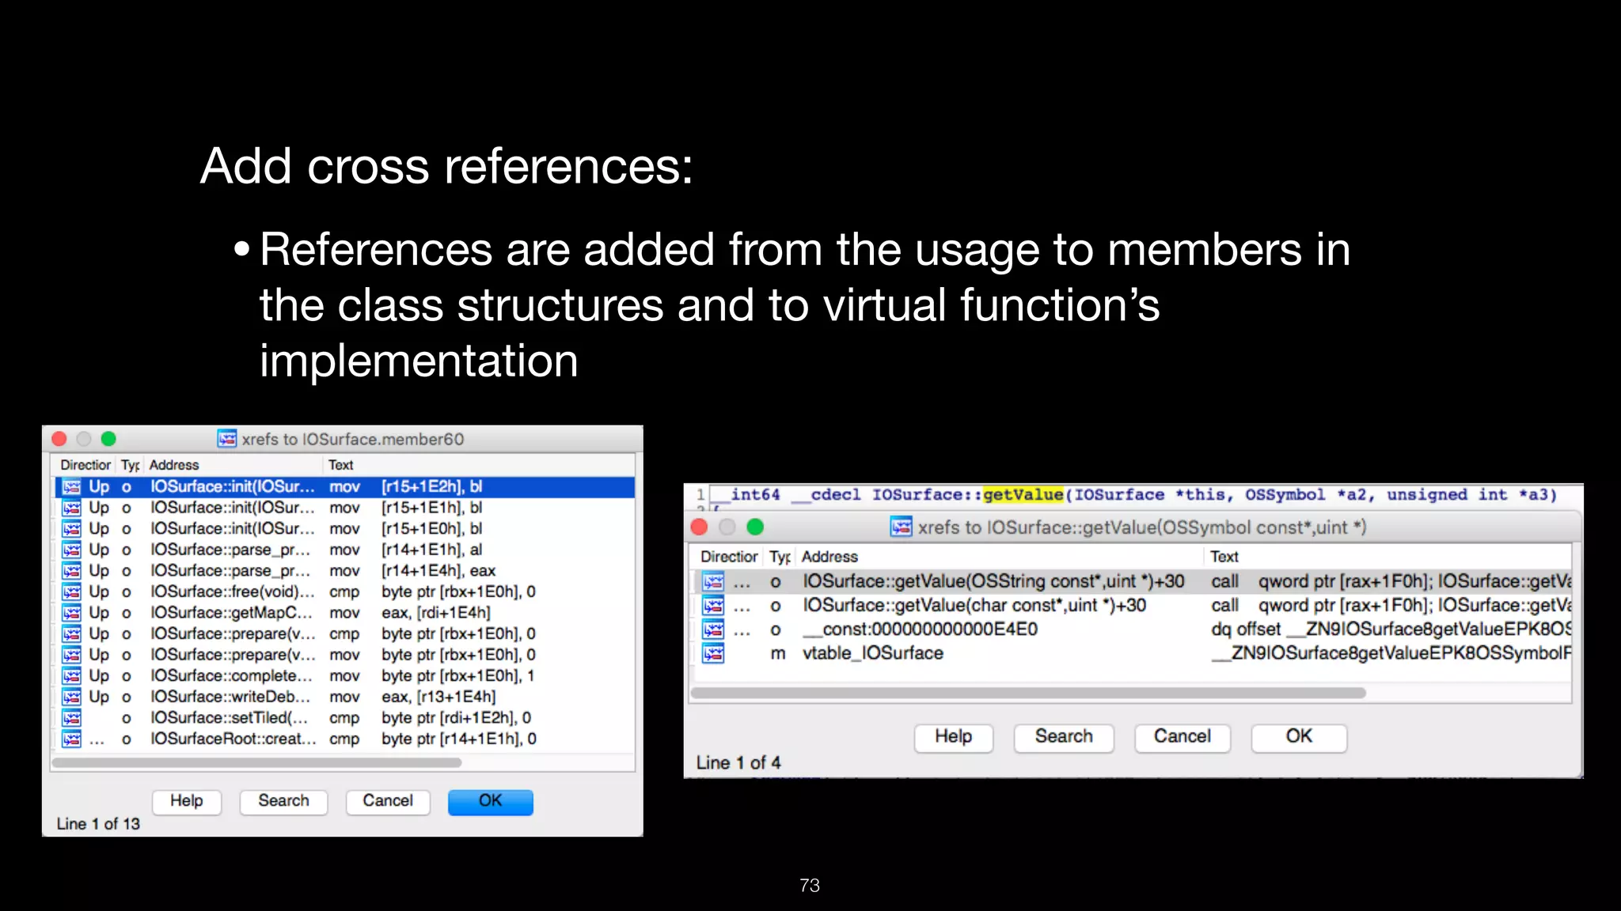Screen dimensions: 1621x911
Task: Click Cancel in member60 xrefs dialog
Action: point(388,801)
